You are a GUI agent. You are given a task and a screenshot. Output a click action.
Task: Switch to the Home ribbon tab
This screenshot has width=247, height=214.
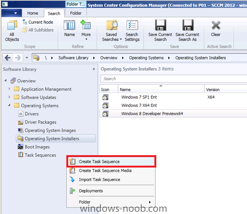pyautogui.click(x=33, y=13)
